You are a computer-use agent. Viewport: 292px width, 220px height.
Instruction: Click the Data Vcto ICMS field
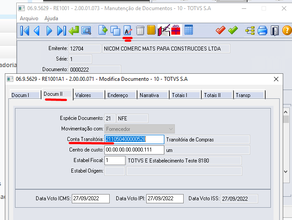click(x=91, y=198)
